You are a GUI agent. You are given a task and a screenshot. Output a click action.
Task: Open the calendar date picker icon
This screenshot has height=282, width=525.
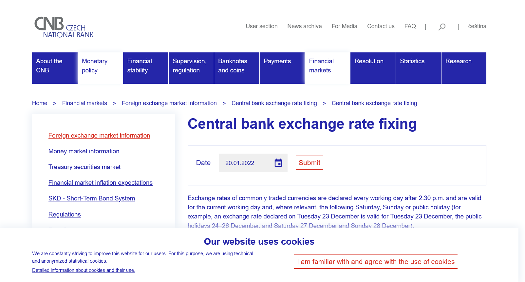278,163
